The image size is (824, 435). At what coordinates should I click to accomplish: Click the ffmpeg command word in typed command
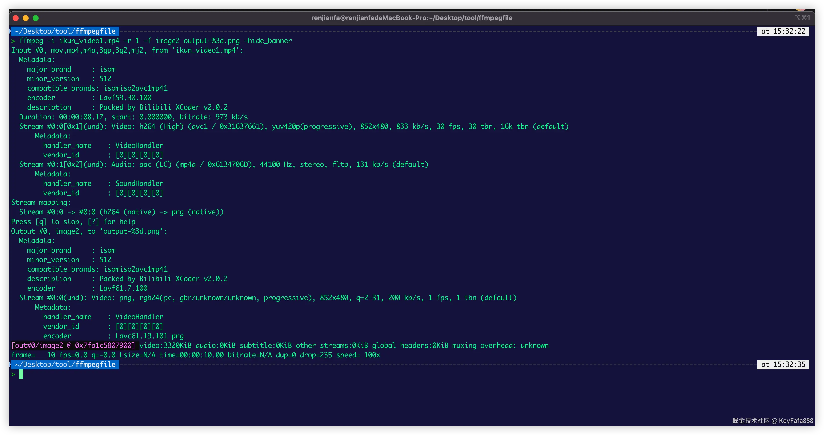click(x=31, y=41)
